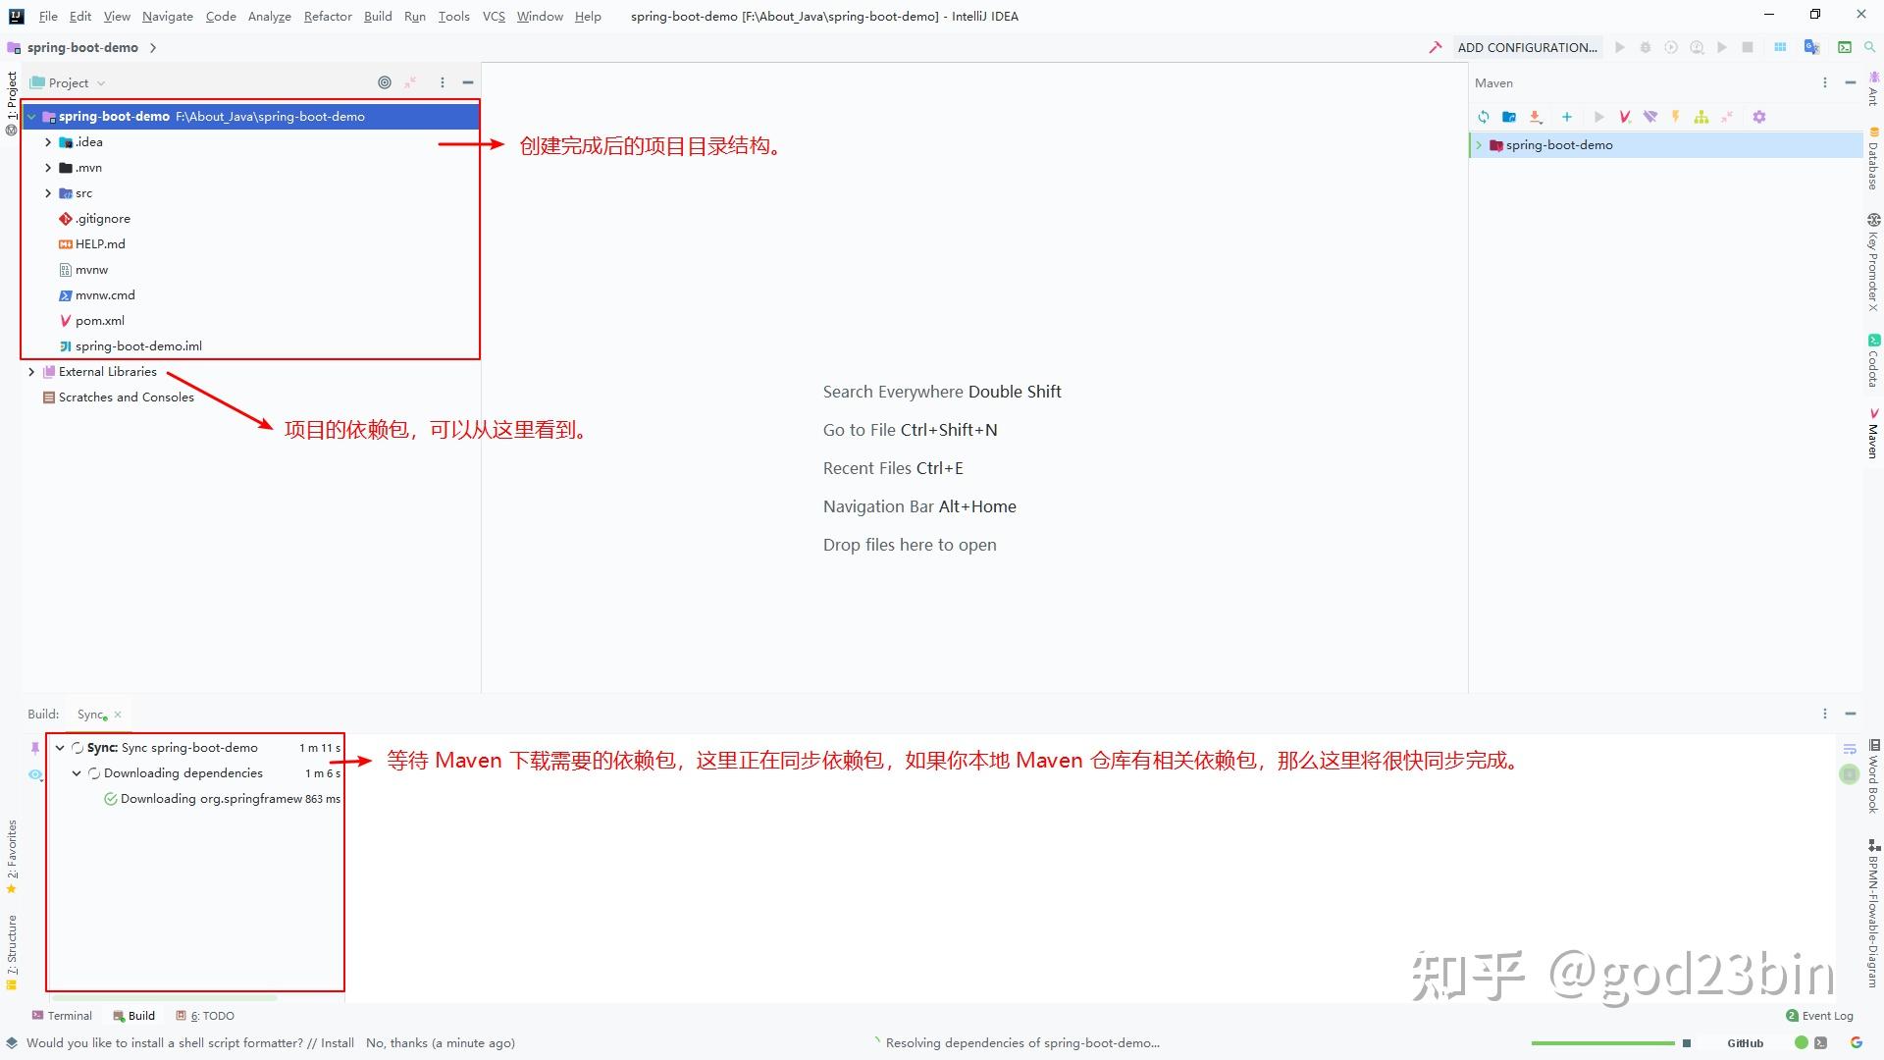Show Maven dependencies diagram icon
The image size is (1884, 1060).
[x=1701, y=117]
